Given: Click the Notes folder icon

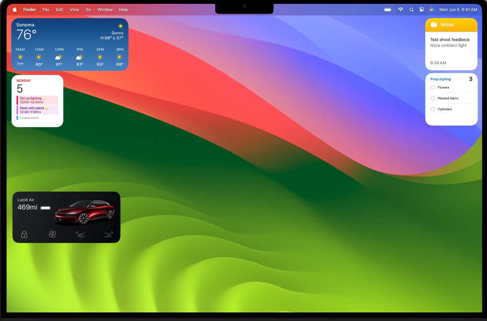Looking at the screenshot, I should point(434,24).
